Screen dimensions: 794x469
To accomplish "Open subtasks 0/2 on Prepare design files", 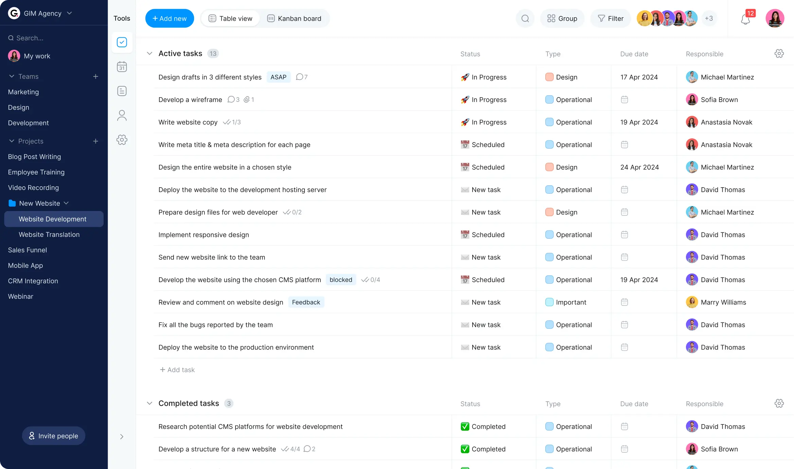I will [x=292, y=212].
